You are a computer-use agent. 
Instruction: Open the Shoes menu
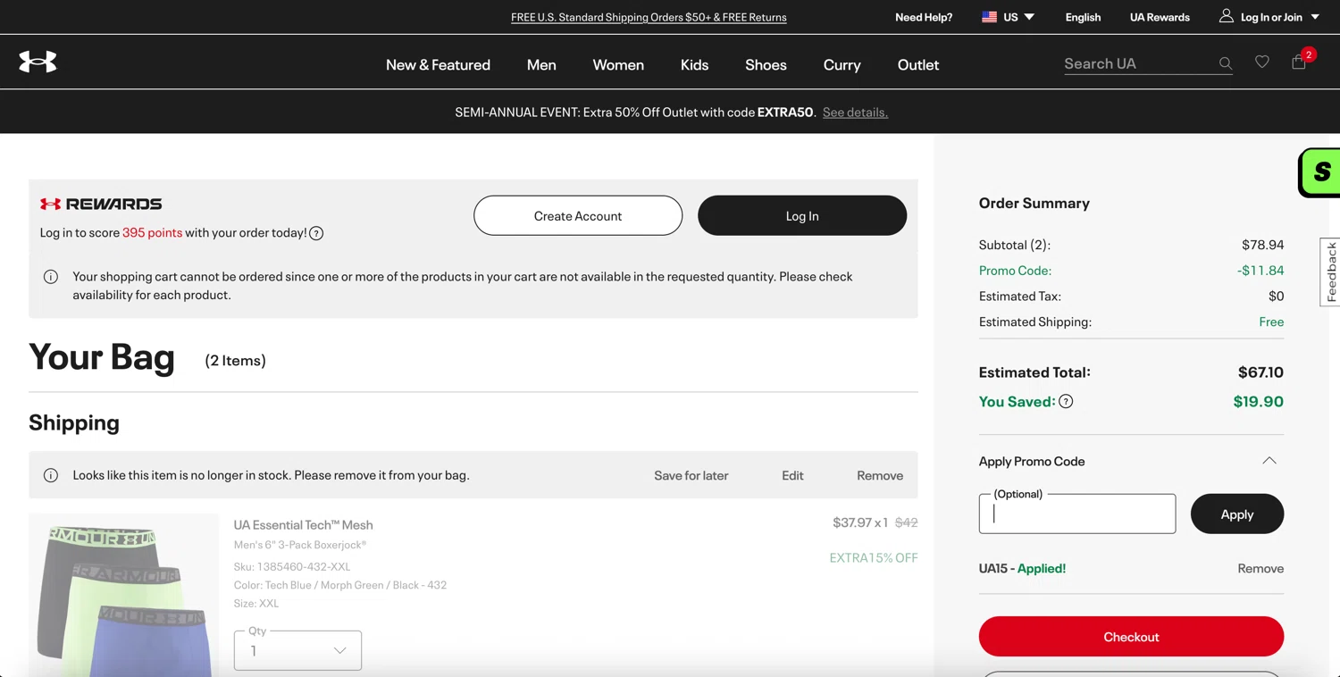tap(766, 64)
